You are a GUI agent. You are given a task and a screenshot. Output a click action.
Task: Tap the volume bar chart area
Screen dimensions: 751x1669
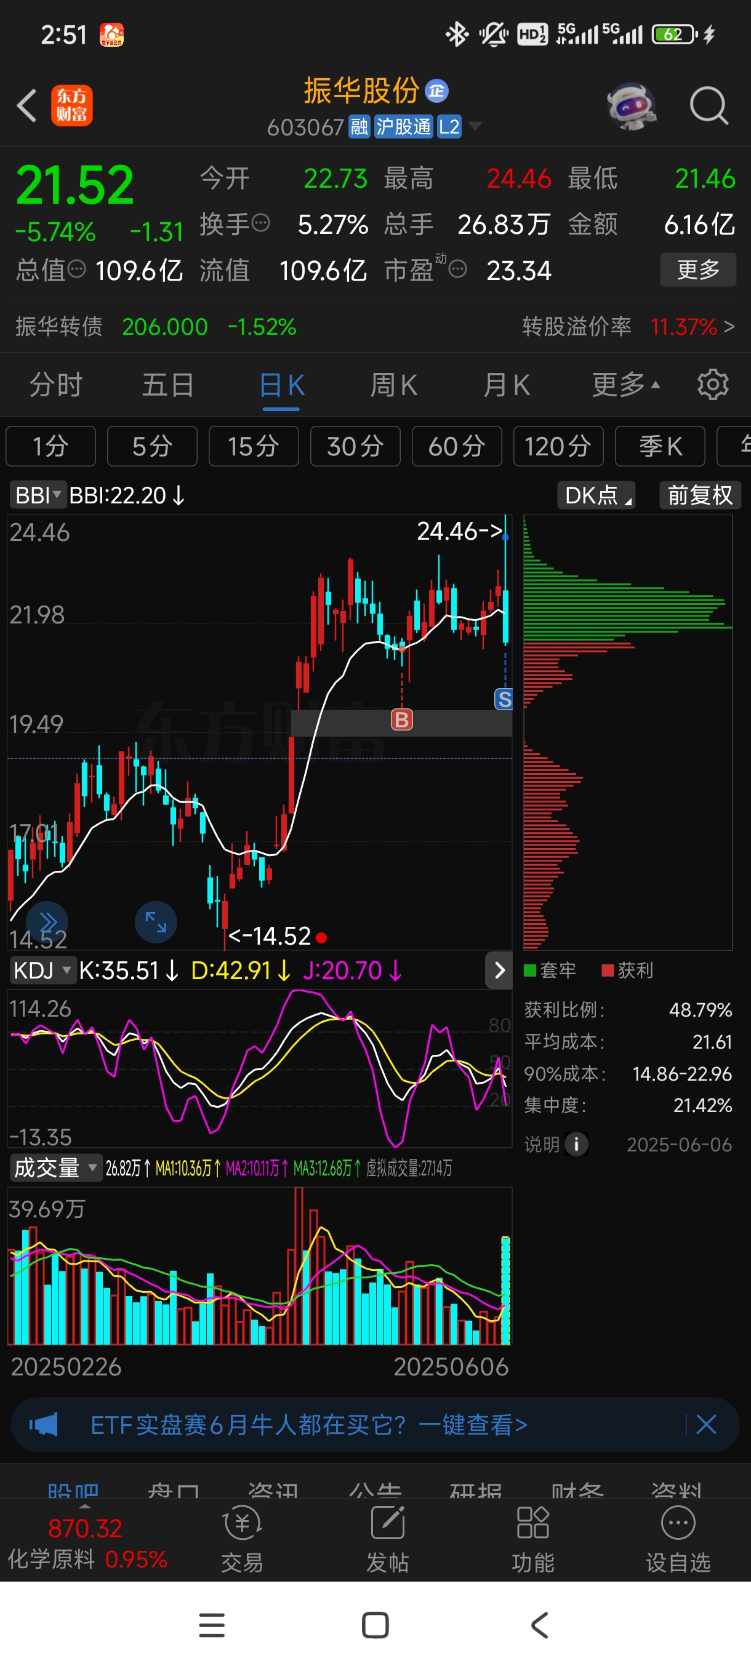click(x=260, y=1265)
